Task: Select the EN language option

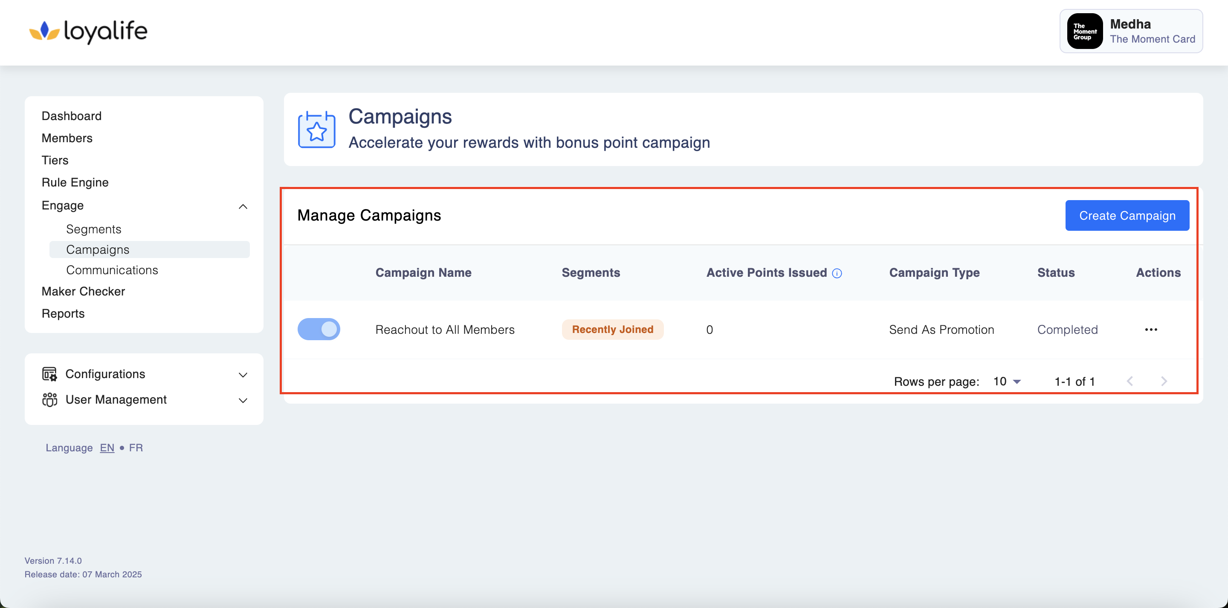Action: pos(107,448)
